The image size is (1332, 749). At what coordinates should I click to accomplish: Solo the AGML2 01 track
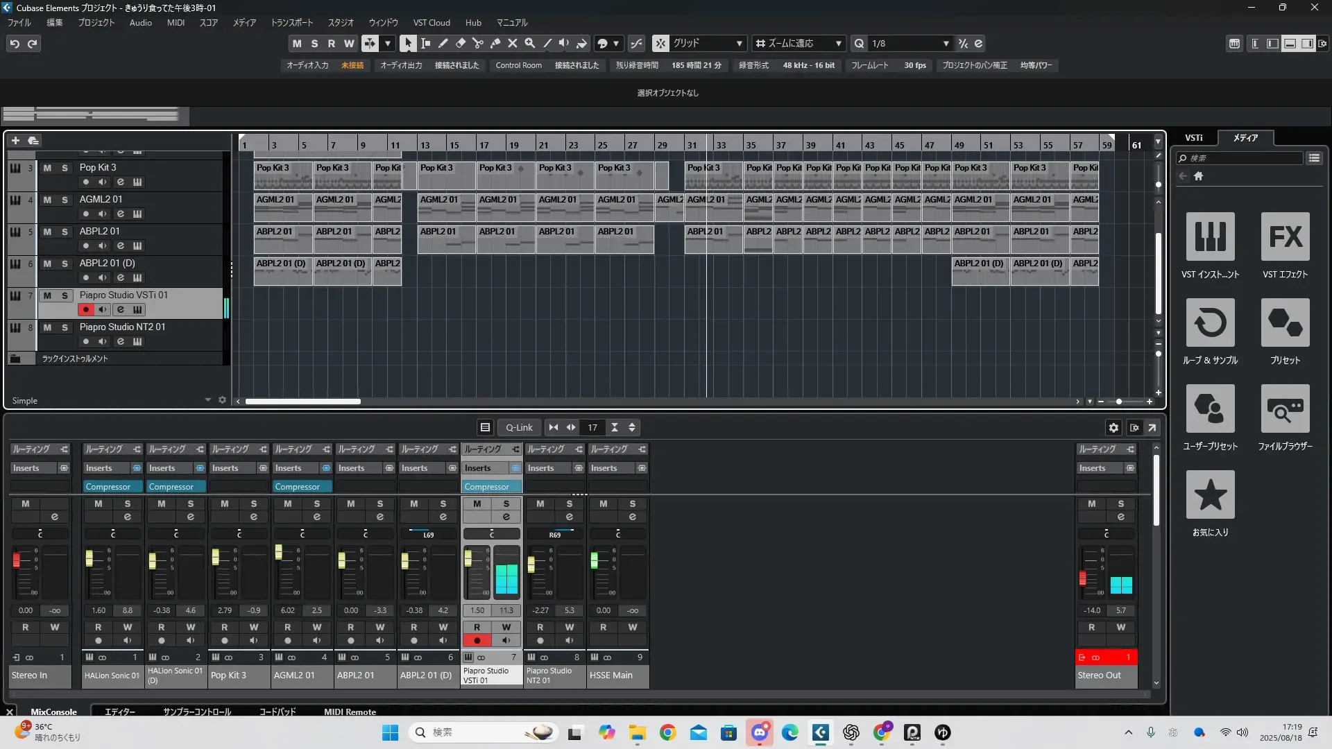pos(65,200)
